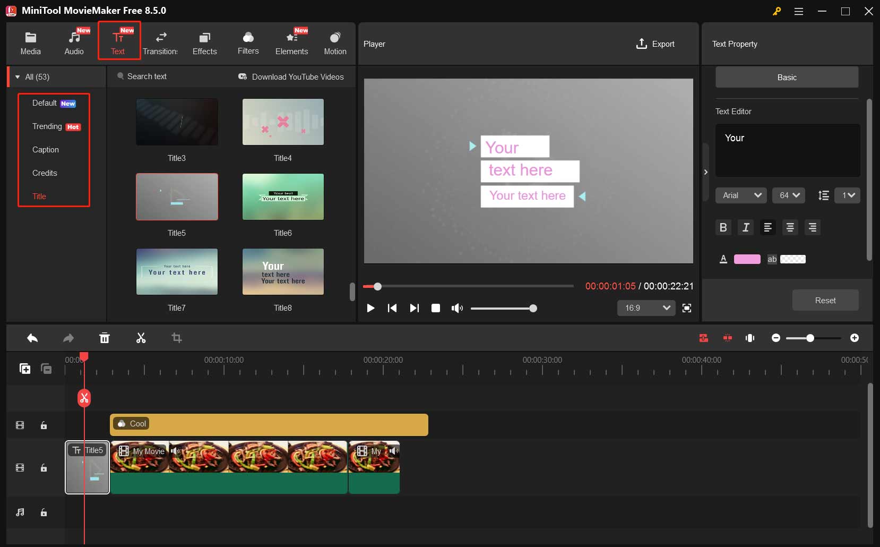Click the Reset button
Image resolution: width=880 pixels, height=547 pixels.
click(x=825, y=300)
